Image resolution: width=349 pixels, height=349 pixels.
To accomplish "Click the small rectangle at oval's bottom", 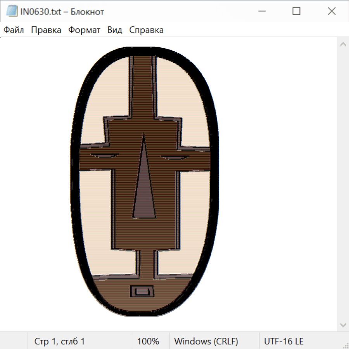I will tap(142, 291).
